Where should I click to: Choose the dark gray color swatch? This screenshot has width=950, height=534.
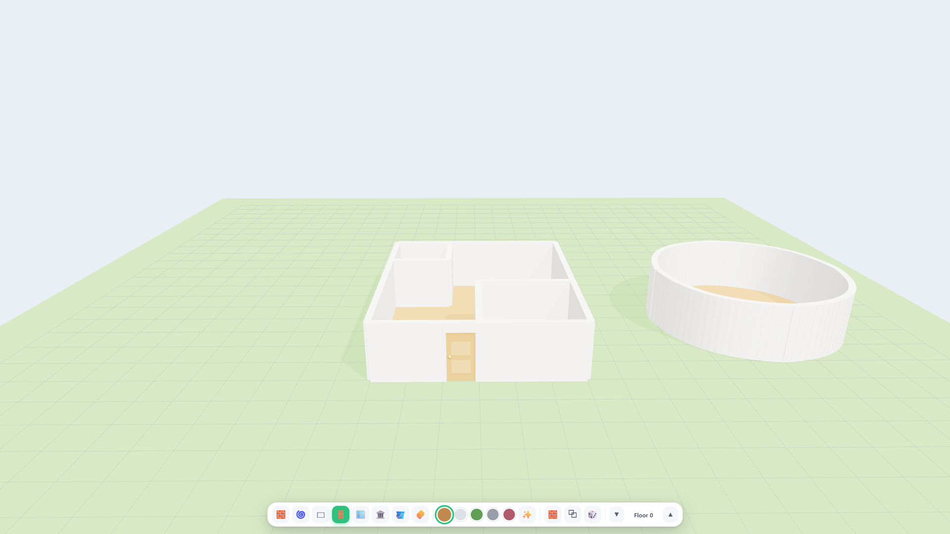click(493, 515)
